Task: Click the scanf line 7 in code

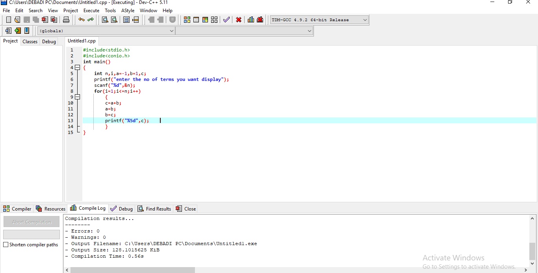Action: coord(115,85)
